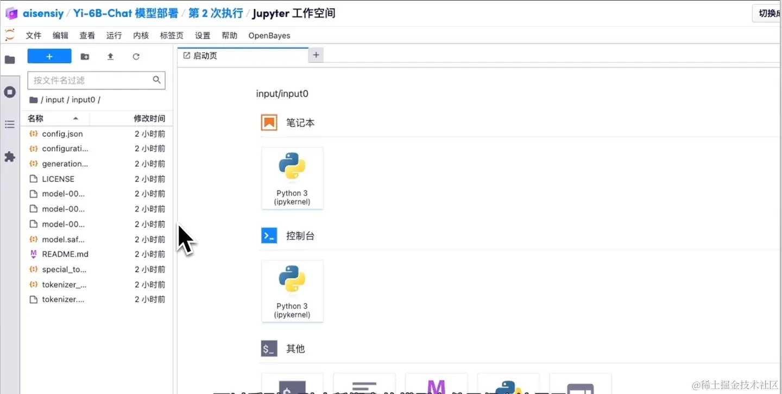
Task: Click the upload files icon
Action: tap(110, 56)
